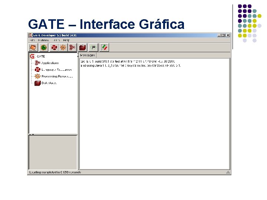Open the annotation diff toolbar icon

[x=104, y=47]
